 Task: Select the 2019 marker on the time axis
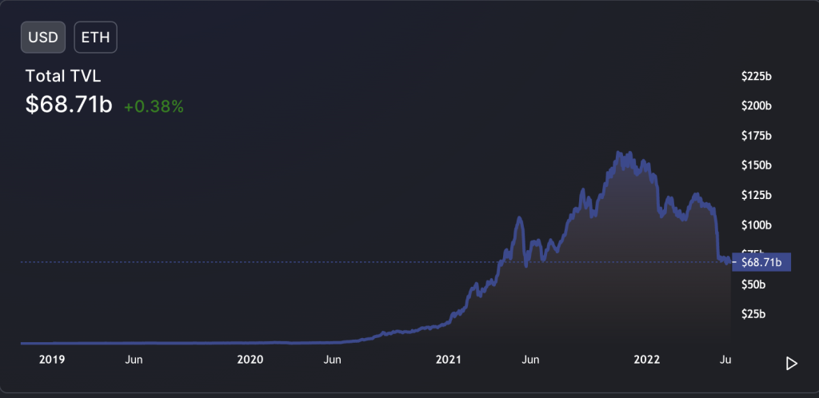(x=52, y=360)
